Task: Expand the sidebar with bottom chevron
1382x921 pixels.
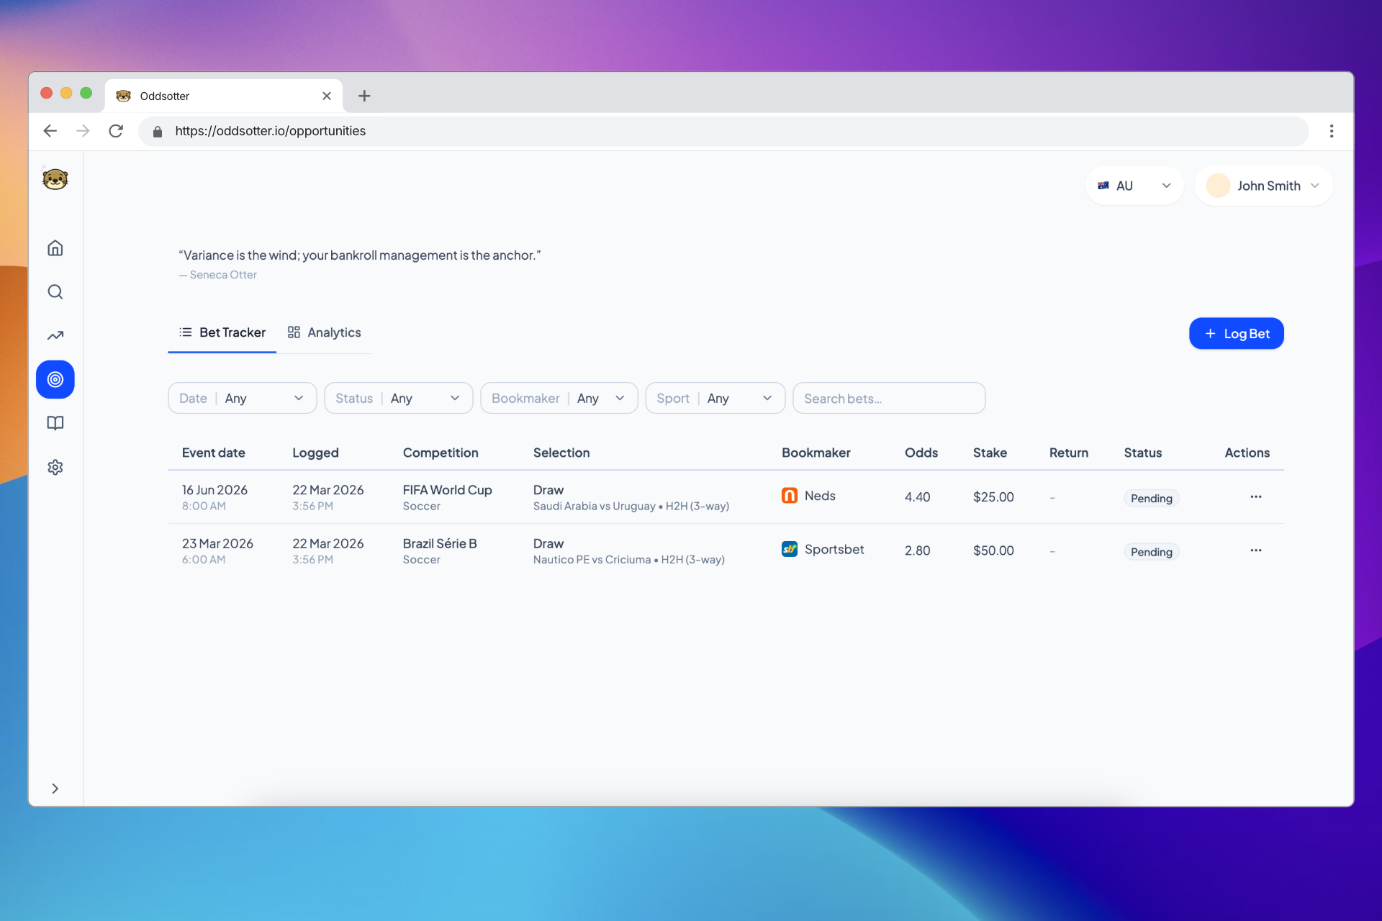Action: [55, 789]
